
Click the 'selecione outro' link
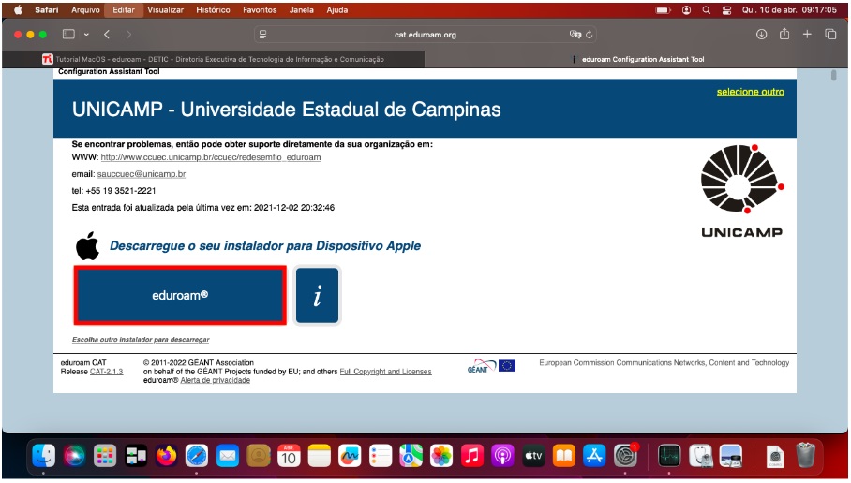750,92
